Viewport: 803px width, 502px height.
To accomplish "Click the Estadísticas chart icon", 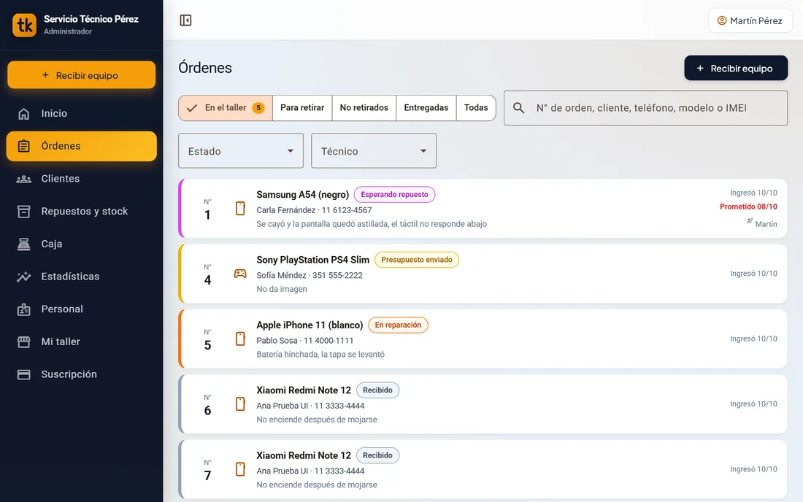I will (x=23, y=277).
